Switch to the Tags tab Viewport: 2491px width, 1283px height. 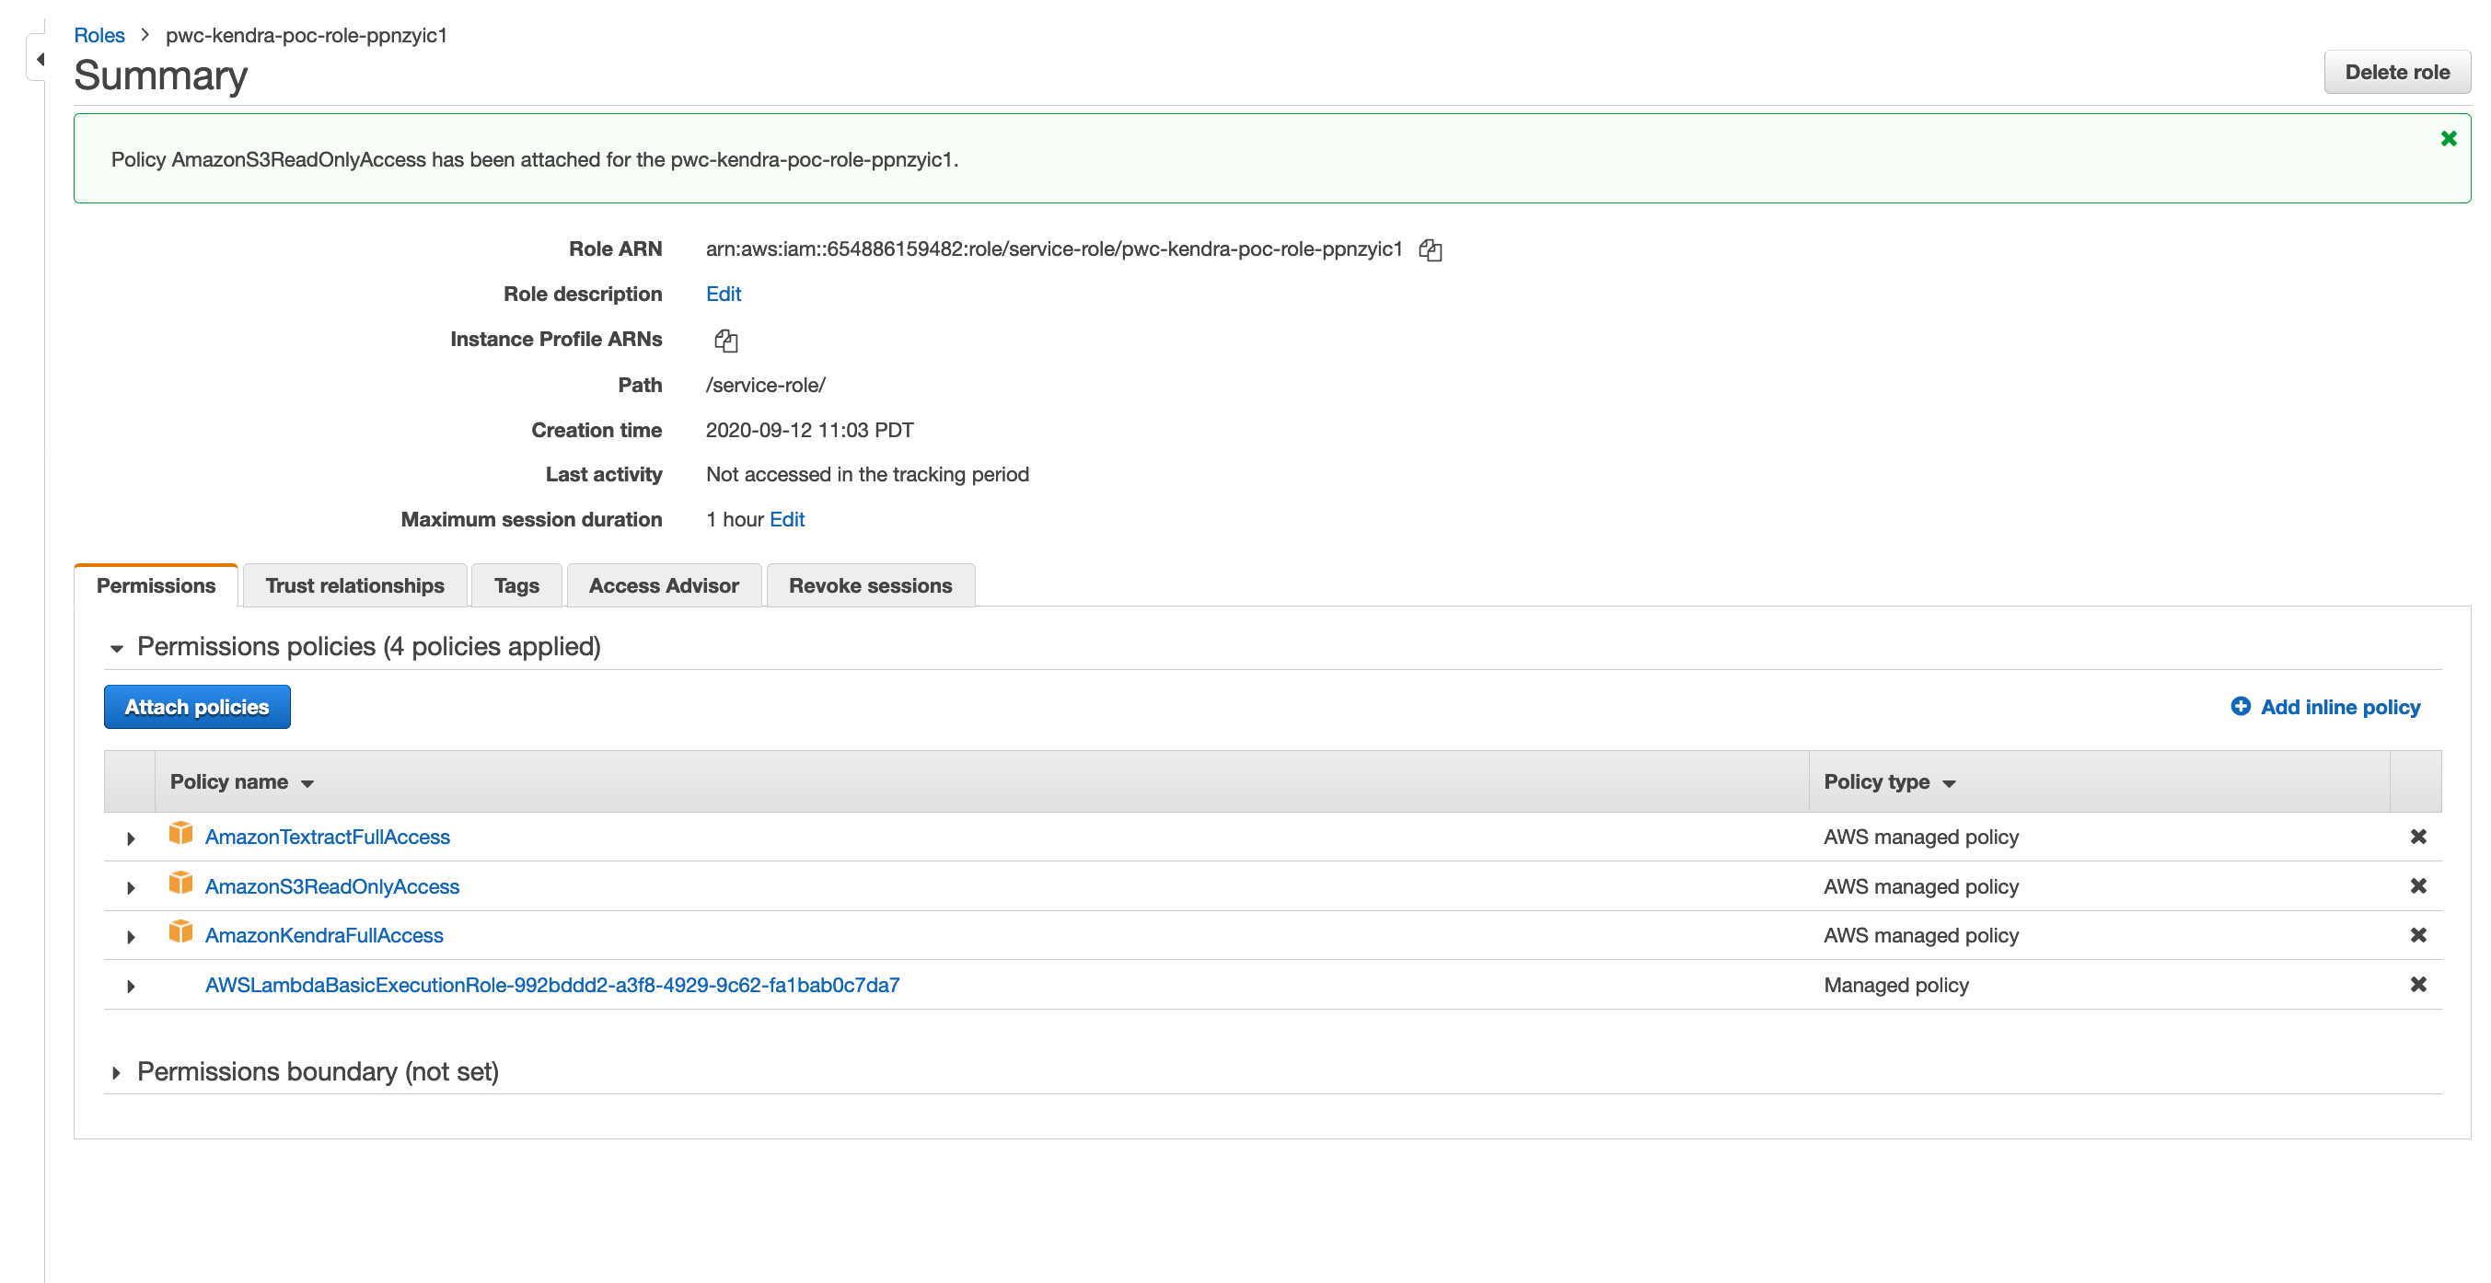coord(516,586)
